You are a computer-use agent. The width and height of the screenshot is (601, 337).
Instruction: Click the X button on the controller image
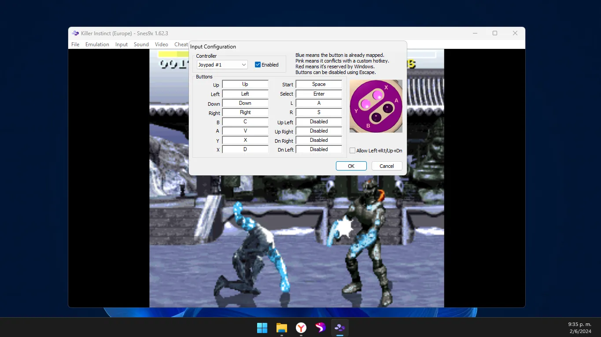point(378,94)
